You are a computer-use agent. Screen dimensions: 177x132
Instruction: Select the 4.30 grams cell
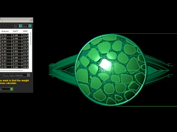point(6,41)
